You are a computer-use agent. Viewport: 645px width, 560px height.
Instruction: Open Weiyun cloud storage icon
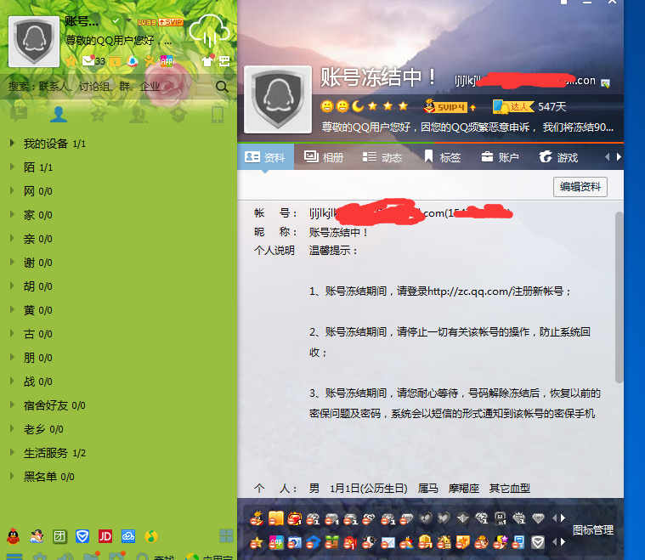128,536
